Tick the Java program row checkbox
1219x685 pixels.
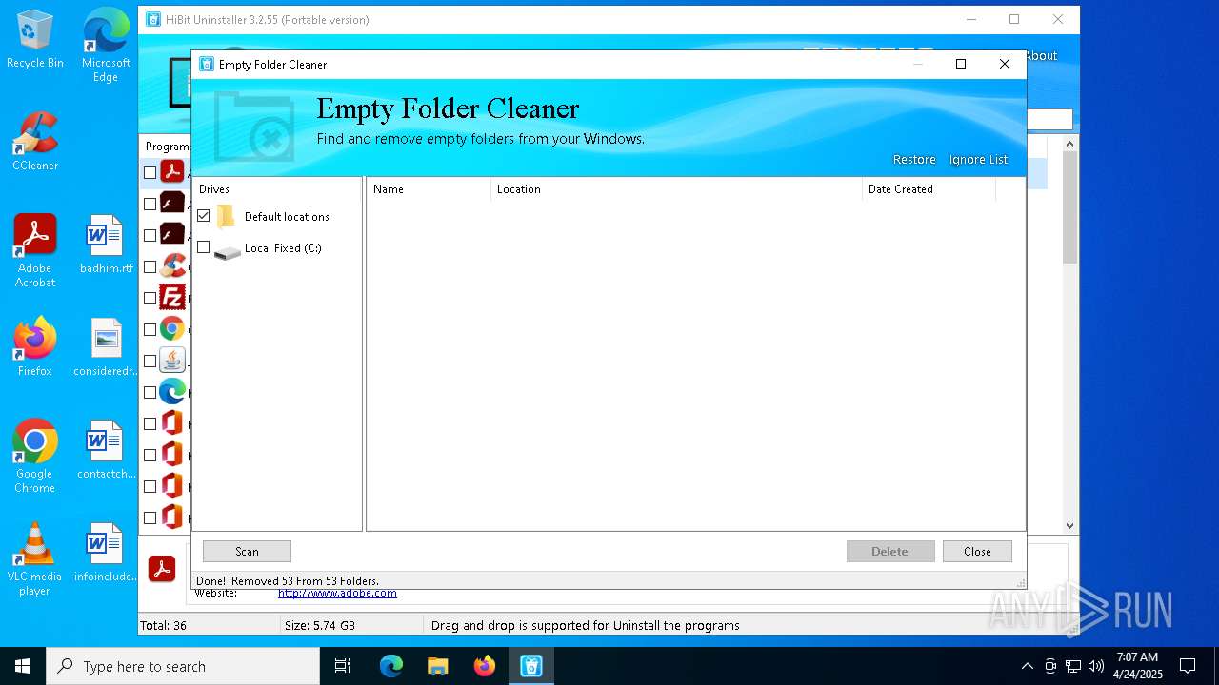(150, 361)
